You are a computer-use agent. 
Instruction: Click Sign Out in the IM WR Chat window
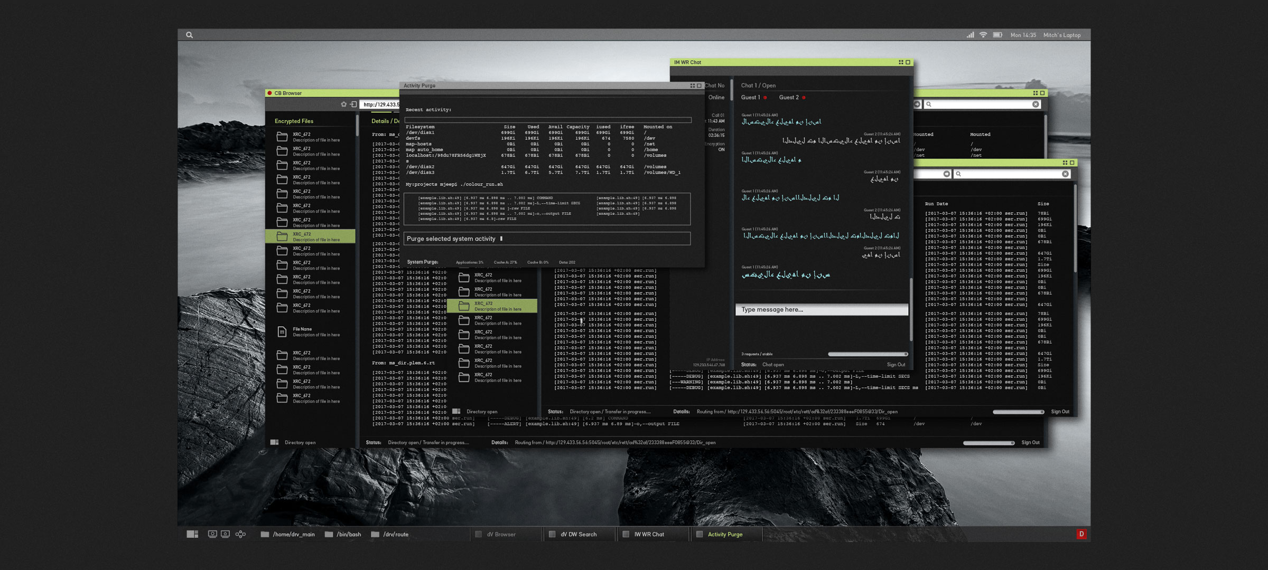[x=896, y=365]
